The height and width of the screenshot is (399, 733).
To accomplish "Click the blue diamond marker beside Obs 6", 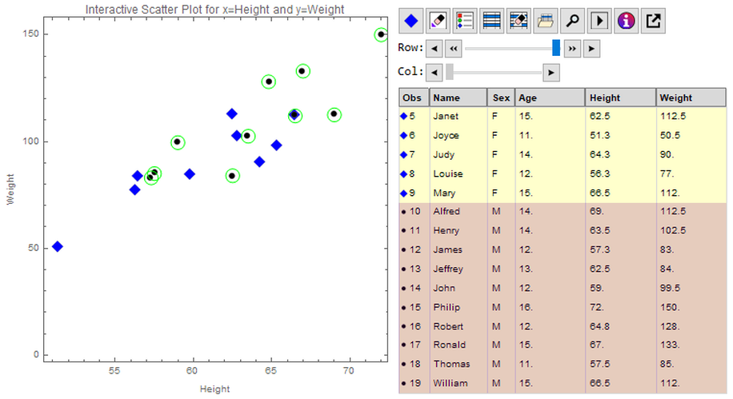I will pos(404,135).
